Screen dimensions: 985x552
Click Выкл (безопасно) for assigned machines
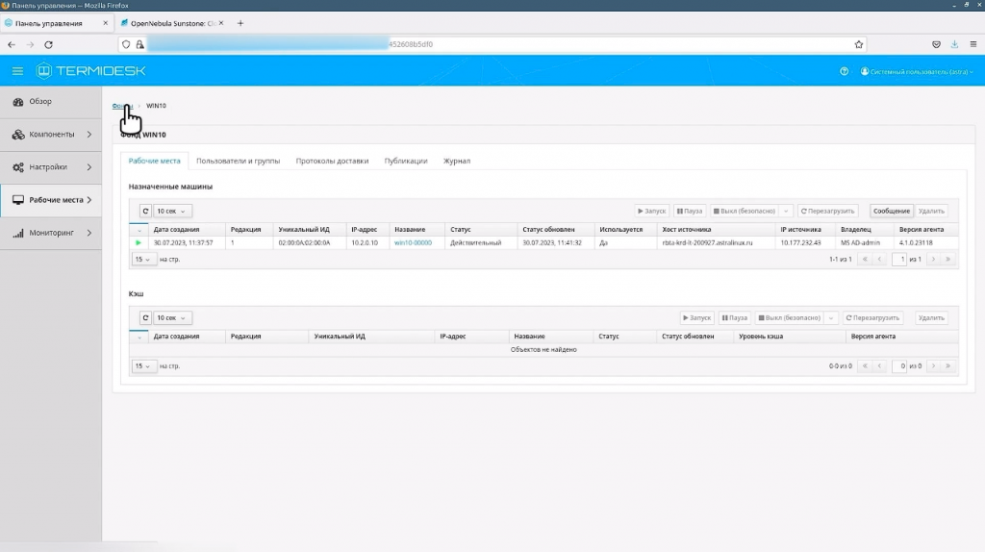(745, 211)
